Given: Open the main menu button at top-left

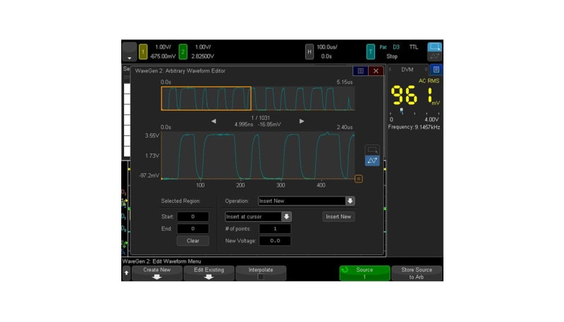Looking at the screenshot, I should coord(129,51).
